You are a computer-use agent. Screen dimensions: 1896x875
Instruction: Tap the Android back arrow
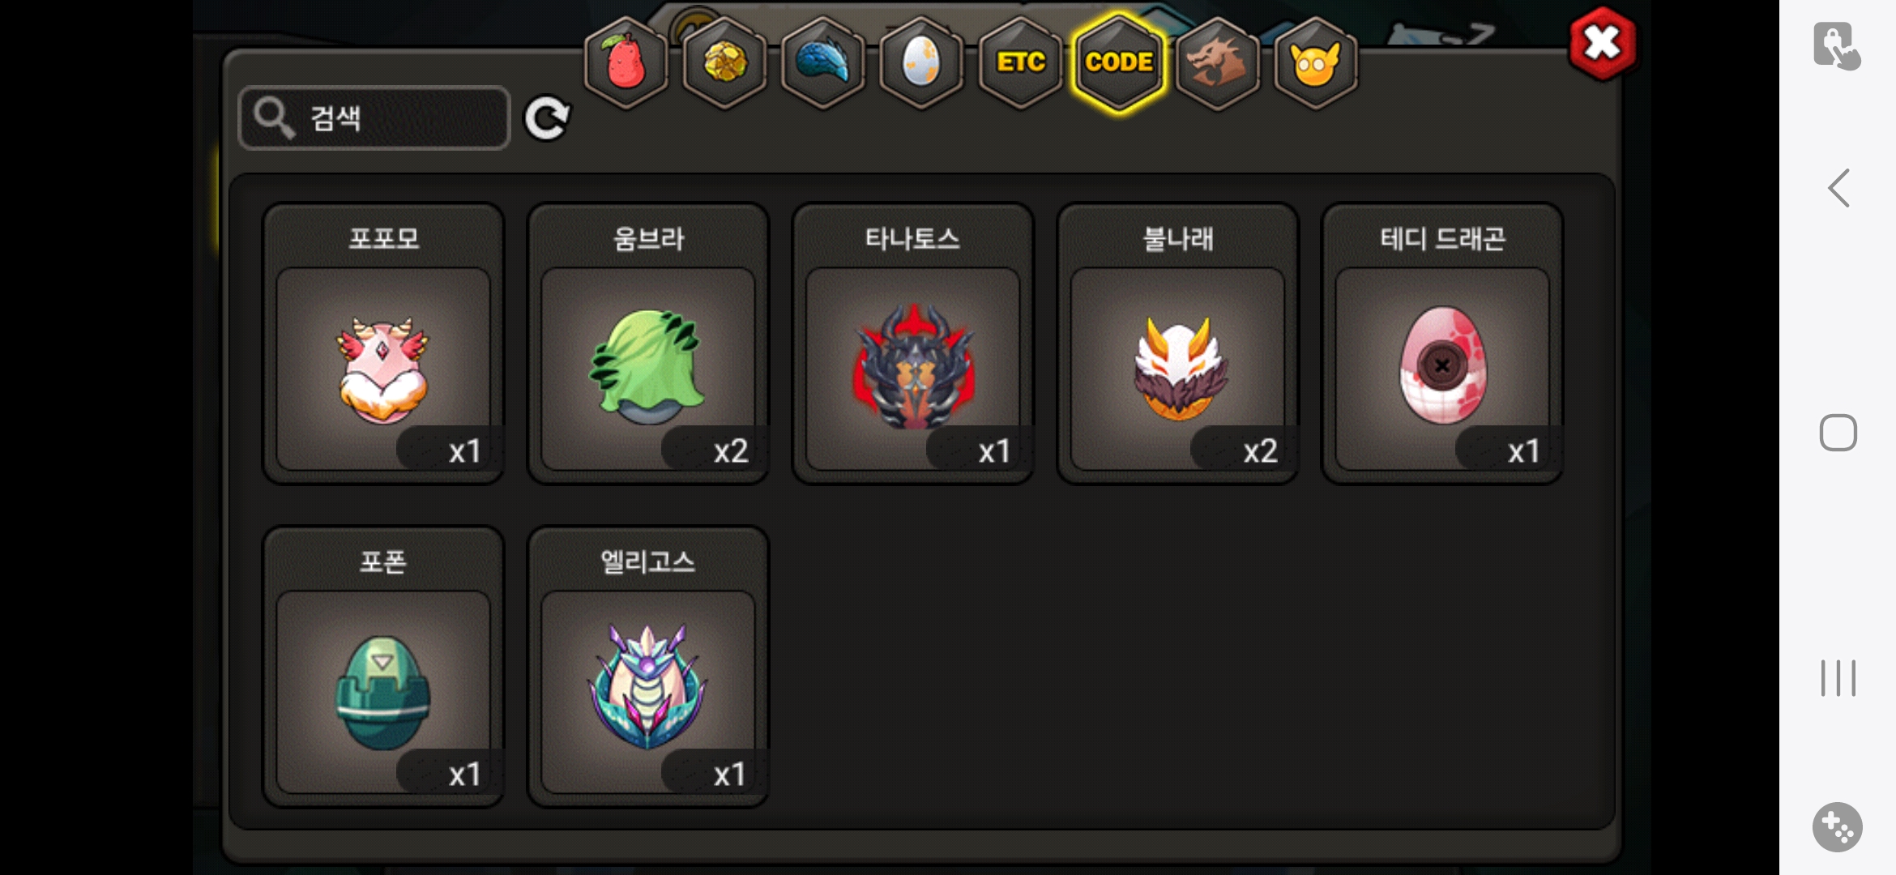click(x=1838, y=188)
